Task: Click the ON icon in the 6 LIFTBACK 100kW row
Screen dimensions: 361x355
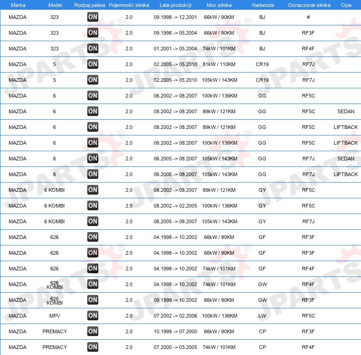Action: (x=93, y=143)
